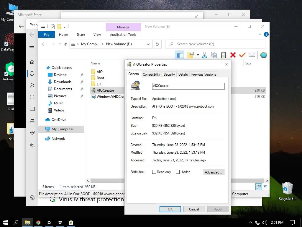
Task: Open the Application Tools tab
Action: 123,35
